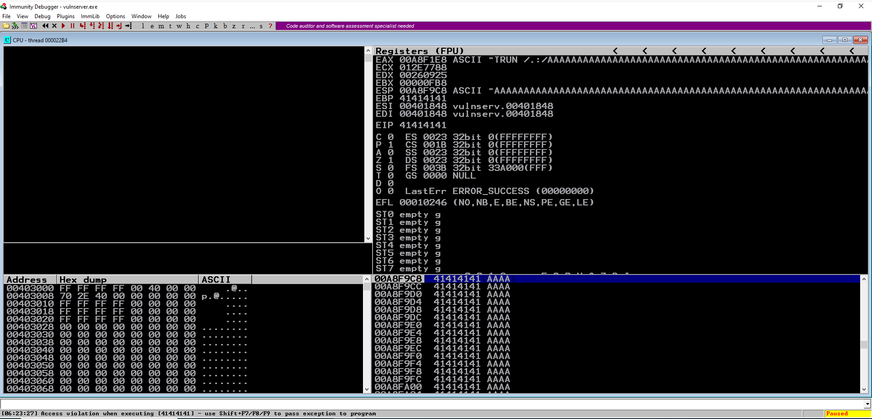Viewport: 872px width, 419px height.
Task: Select the ESP 00A8F9C8 register line
Action: pos(621,90)
